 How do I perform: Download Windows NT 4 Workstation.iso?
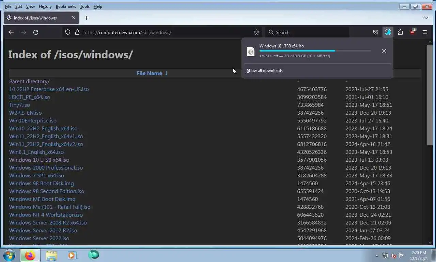pos(46,215)
